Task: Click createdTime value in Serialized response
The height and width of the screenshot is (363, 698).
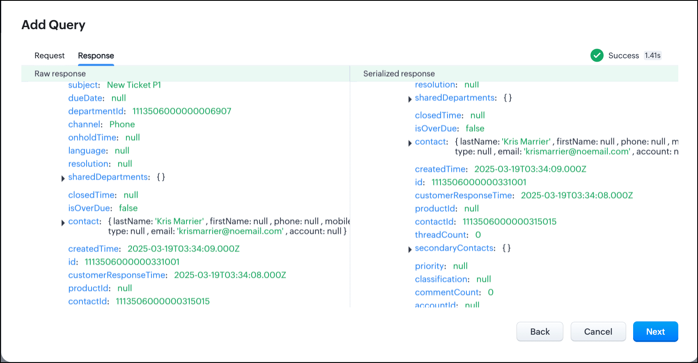Action: coord(530,169)
